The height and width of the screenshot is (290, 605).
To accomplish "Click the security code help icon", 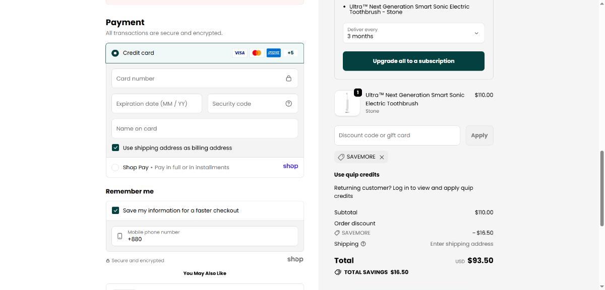I will point(289,104).
